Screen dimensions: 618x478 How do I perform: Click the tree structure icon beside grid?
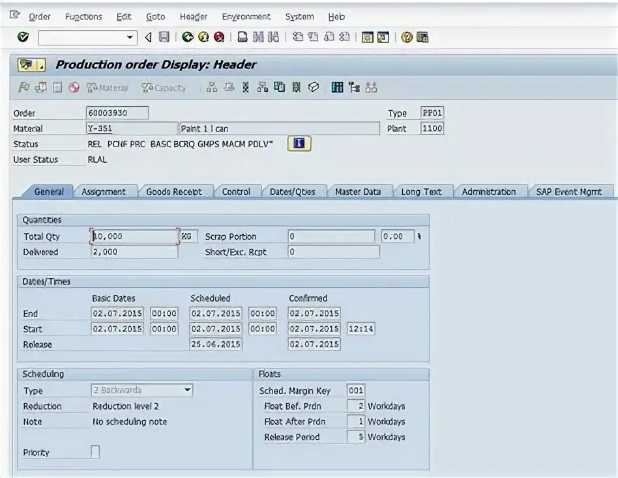pyautogui.click(x=354, y=87)
